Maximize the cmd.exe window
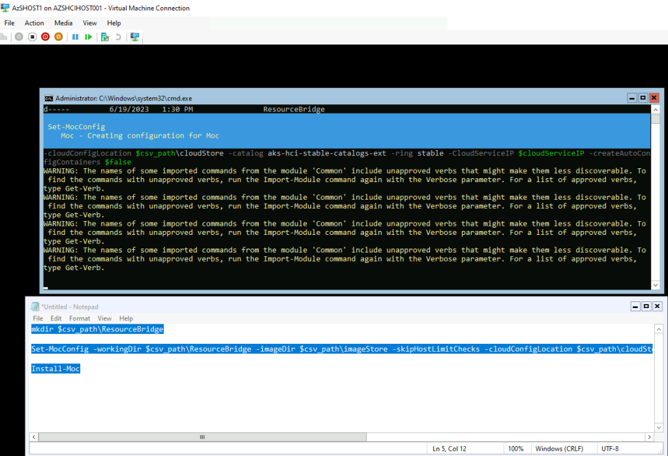 click(x=643, y=98)
